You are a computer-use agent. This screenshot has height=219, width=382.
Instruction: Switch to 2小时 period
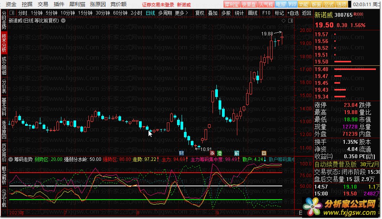(136, 13)
